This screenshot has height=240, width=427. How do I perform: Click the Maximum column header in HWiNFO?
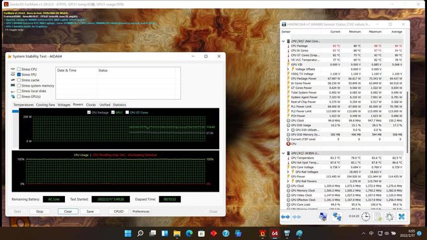(375, 32)
